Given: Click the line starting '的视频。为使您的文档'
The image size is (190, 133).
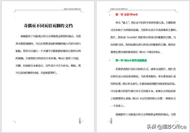Looking at the screenshot, I should click(47, 58).
